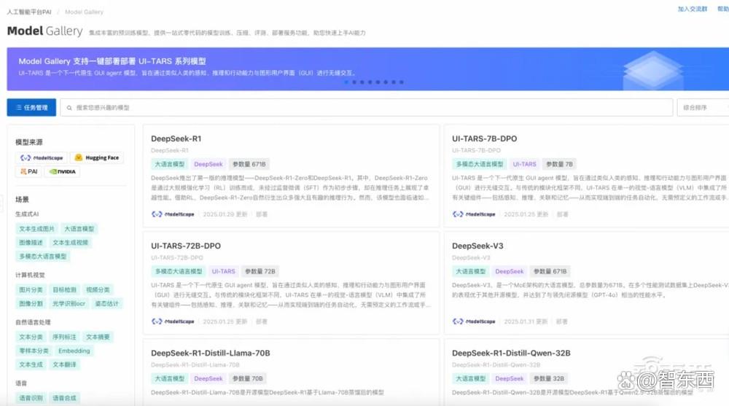
Task: Click the model search input field
Action: coord(367,107)
